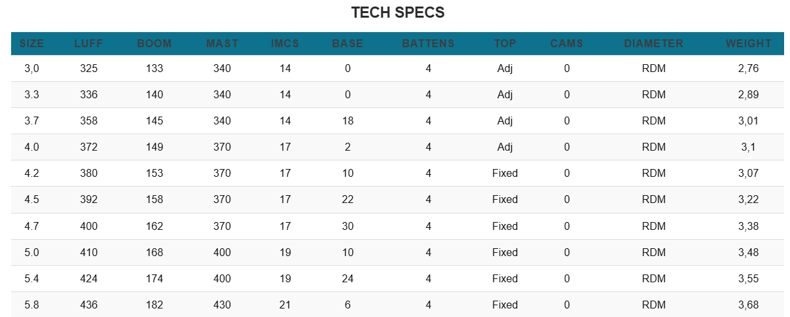This screenshot has width=790, height=317.
Task: Select the MAST column header
Action: tap(223, 44)
